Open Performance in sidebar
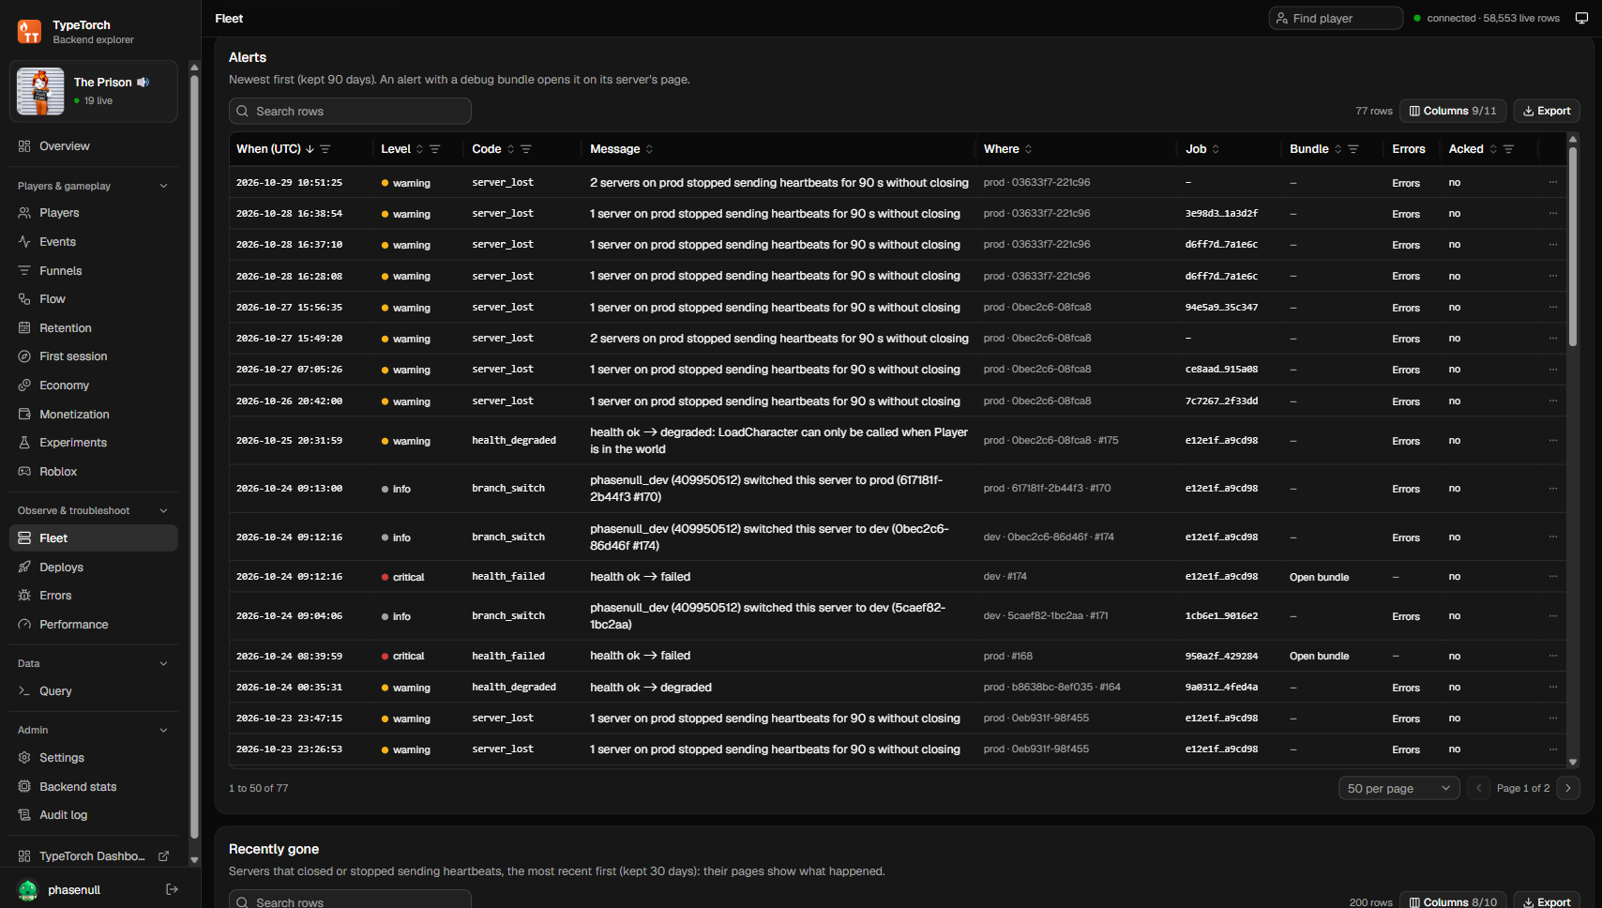 [94, 625]
